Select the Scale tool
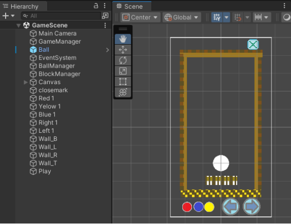The image size is (291, 224). (x=123, y=71)
